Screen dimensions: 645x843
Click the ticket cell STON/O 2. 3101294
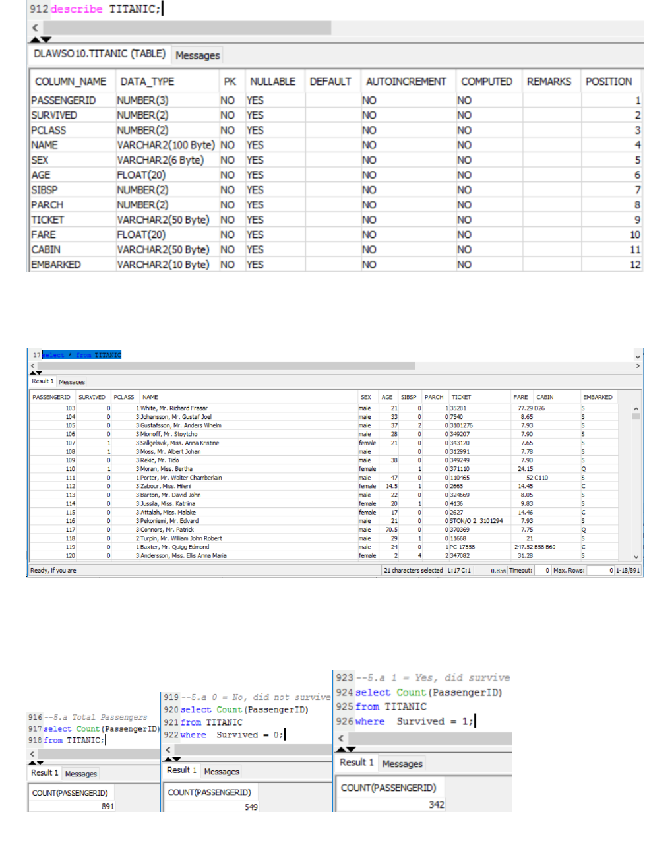[476, 521]
